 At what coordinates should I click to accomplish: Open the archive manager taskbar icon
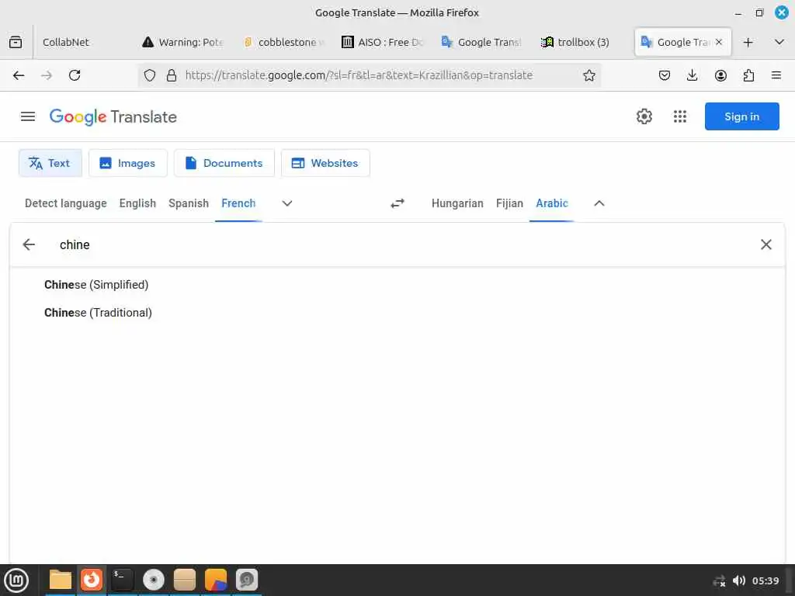pos(185,580)
